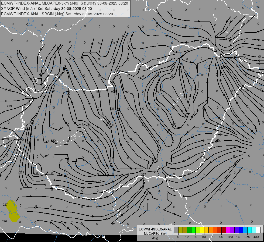Image resolution: width=264 pixels, height=242 pixels.
Task: Click the J/kg unit label in legend box
Action: click(155, 238)
